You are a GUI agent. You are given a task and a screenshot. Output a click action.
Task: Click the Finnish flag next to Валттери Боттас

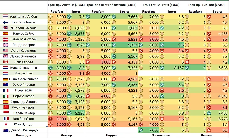pyautogui.click(x=5, y=22)
